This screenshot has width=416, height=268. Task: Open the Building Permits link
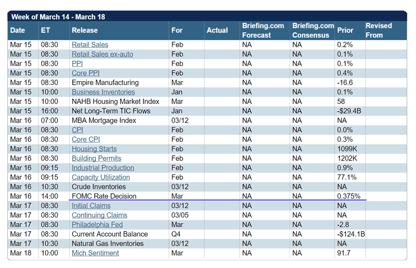click(96, 158)
